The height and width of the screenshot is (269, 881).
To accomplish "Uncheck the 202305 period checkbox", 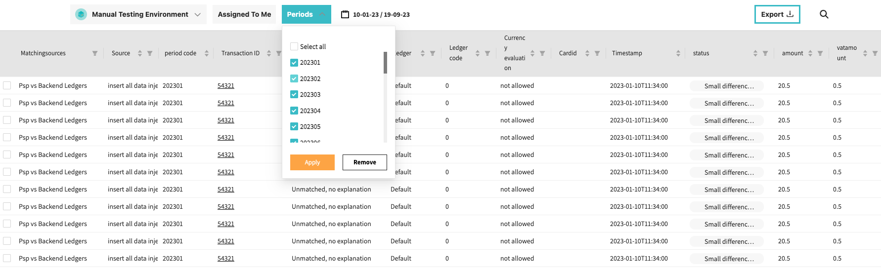I will [x=294, y=126].
